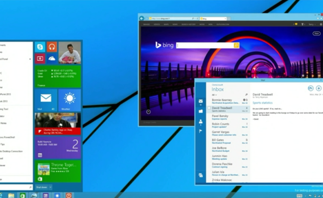Open Pavel Bansky's Expense reports email

(228, 117)
